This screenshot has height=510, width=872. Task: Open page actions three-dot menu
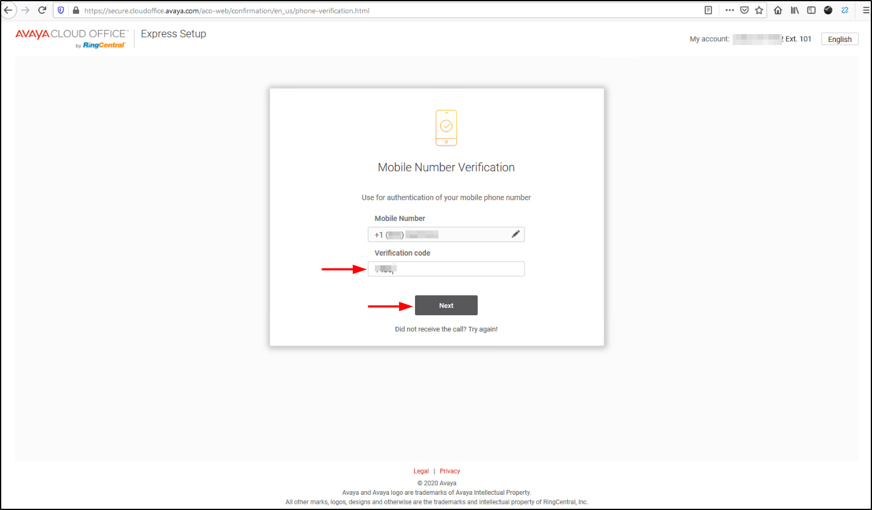coord(730,10)
